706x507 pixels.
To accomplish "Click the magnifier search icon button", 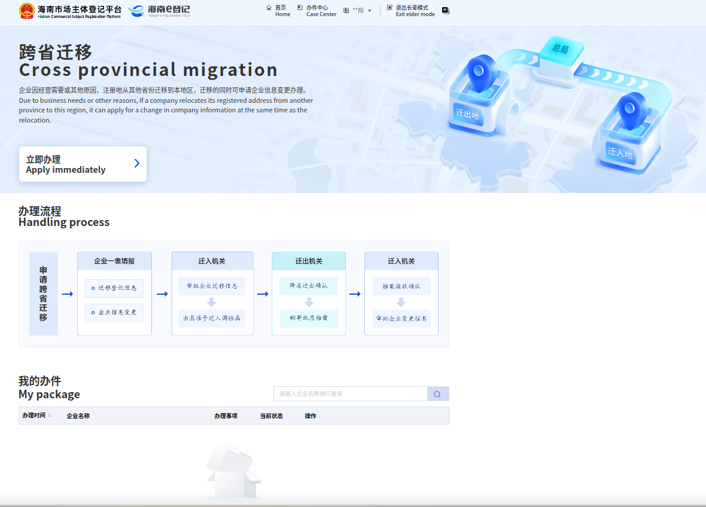I will tap(437, 394).
